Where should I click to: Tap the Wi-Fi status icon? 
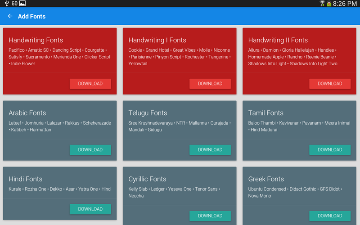pos(322,4)
